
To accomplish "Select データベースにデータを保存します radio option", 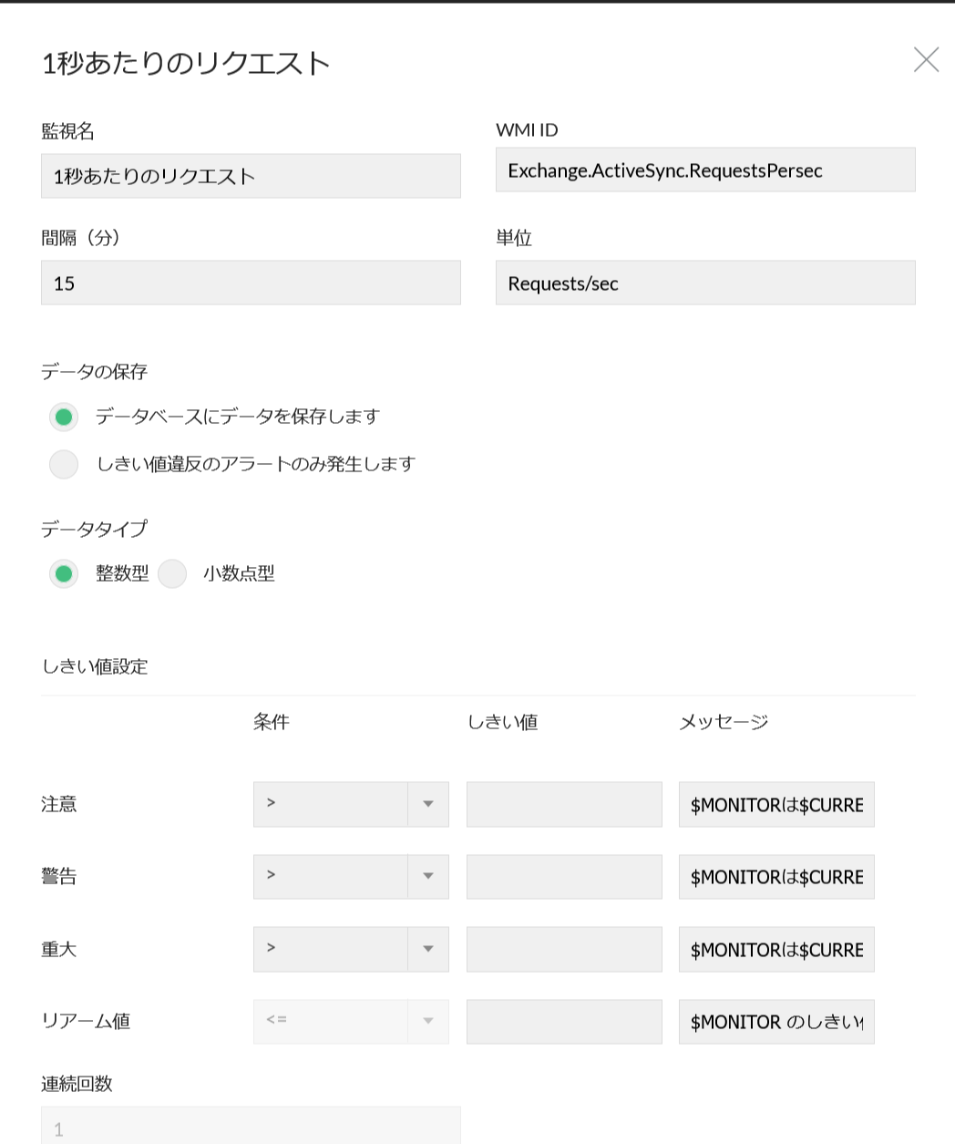I will 64,417.
